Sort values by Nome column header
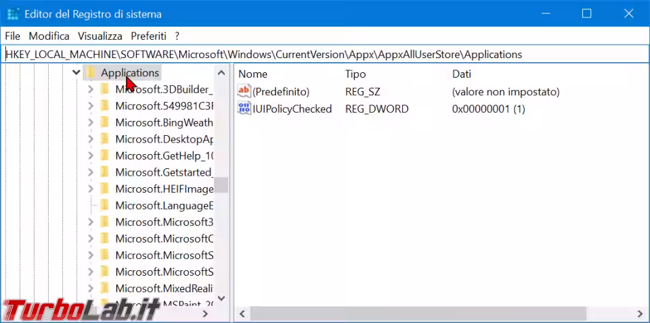 pos(253,74)
